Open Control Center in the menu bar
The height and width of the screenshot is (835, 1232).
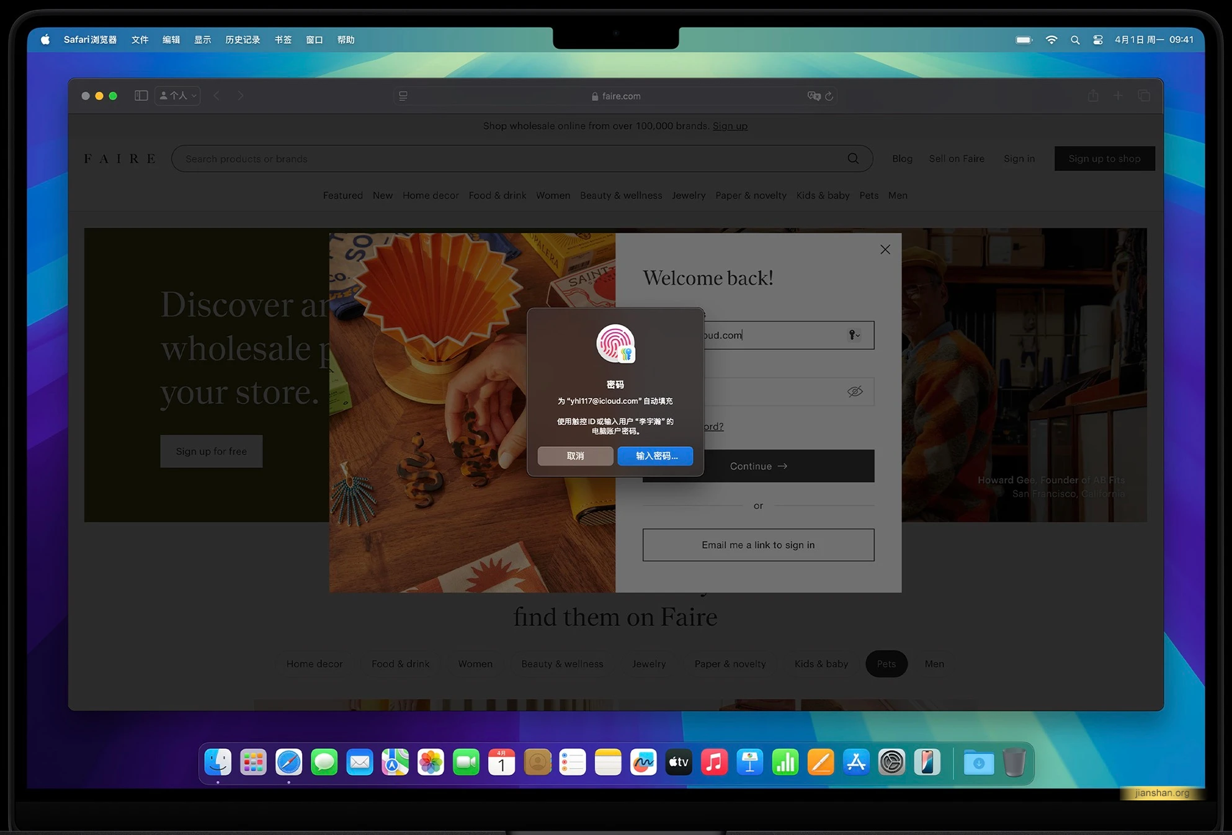click(x=1097, y=40)
